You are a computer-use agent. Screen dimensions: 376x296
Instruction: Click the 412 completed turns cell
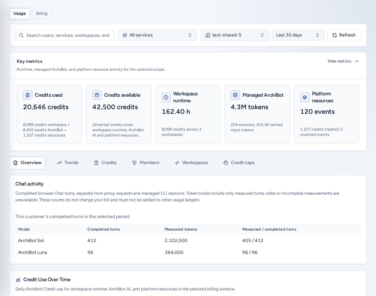point(92,241)
